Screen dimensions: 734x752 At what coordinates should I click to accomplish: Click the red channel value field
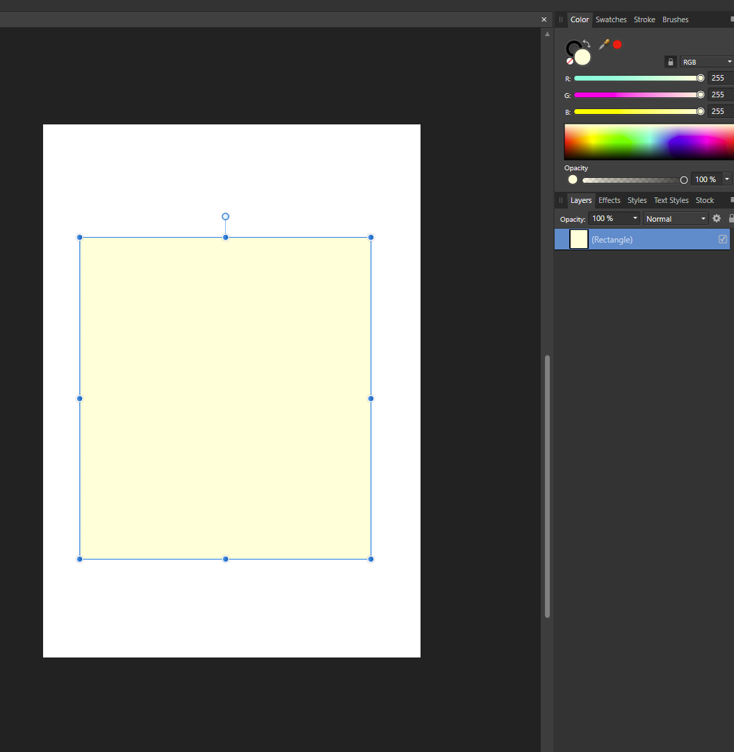[719, 78]
